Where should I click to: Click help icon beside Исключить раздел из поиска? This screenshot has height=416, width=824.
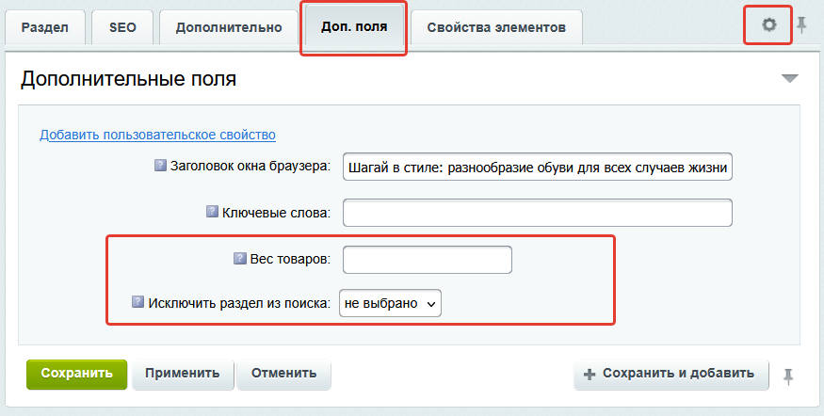tap(137, 302)
